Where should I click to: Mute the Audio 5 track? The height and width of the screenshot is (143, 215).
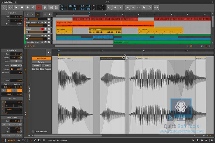tap(49, 29)
